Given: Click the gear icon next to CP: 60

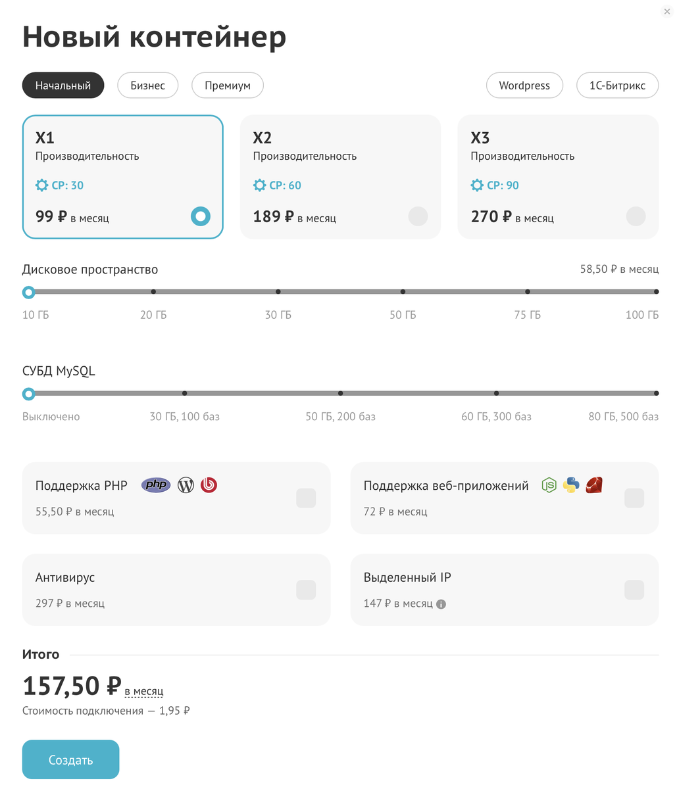Looking at the screenshot, I should [260, 185].
